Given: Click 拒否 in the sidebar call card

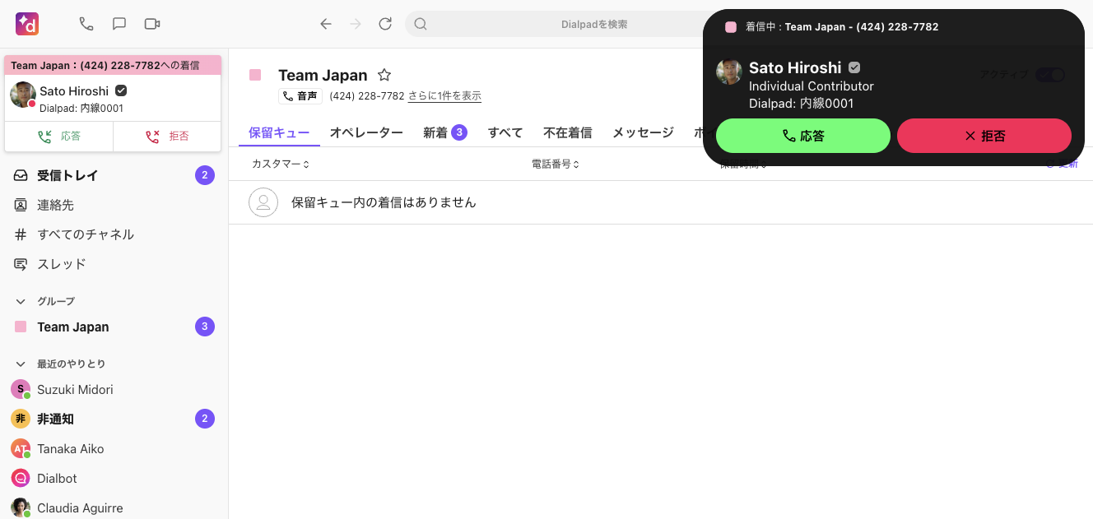Looking at the screenshot, I should tap(167, 137).
